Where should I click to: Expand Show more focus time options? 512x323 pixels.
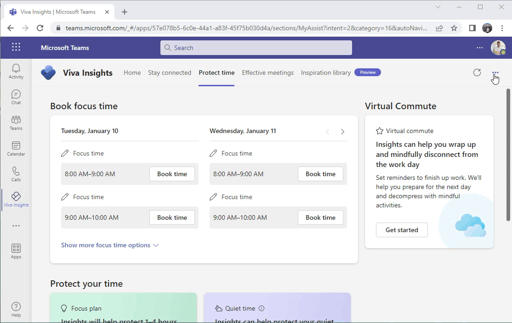110,245
